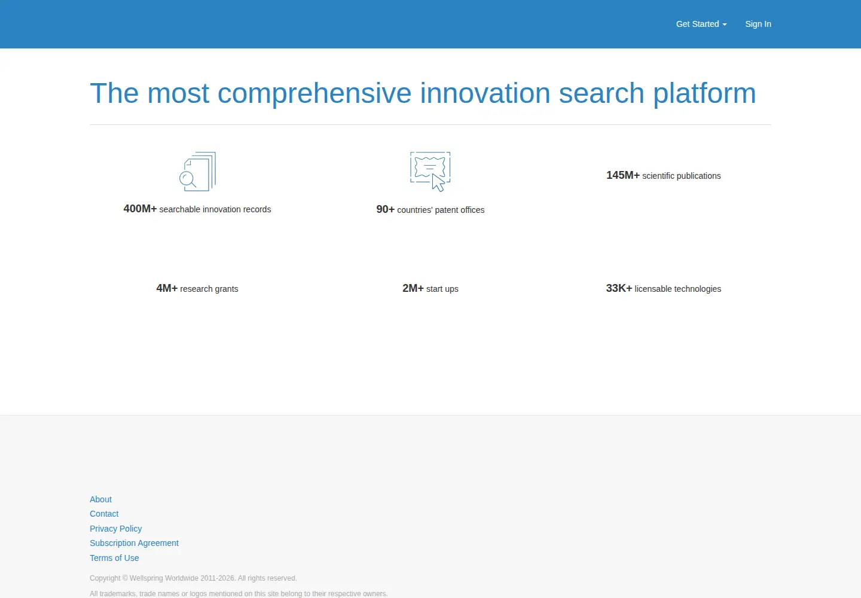Click the main innovation search platform heading
861x598 pixels.
(423, 93)
